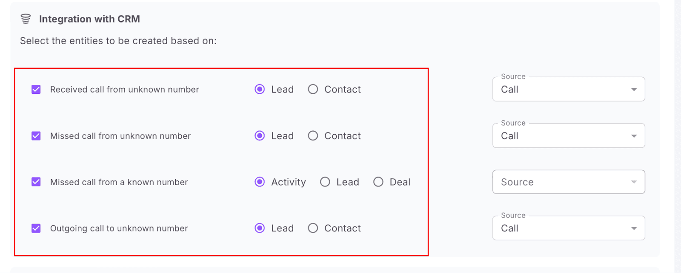This screenshot has width=681, height=273.
Task: Choose Contact for Missed call from unknown number
Action: click(x=313, y=136)
